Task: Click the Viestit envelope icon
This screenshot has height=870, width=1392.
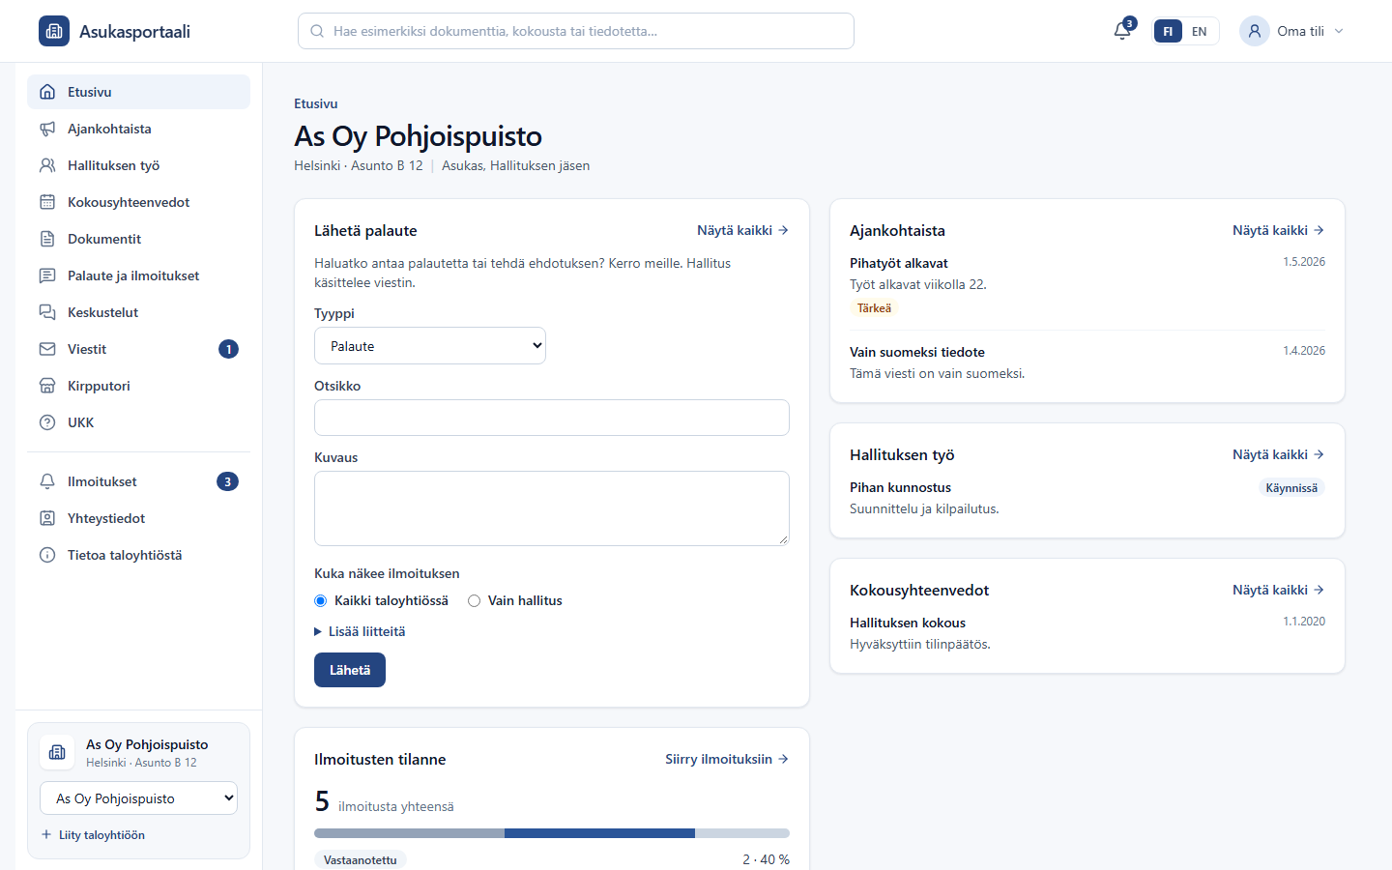Action: (x=47, y=349)
